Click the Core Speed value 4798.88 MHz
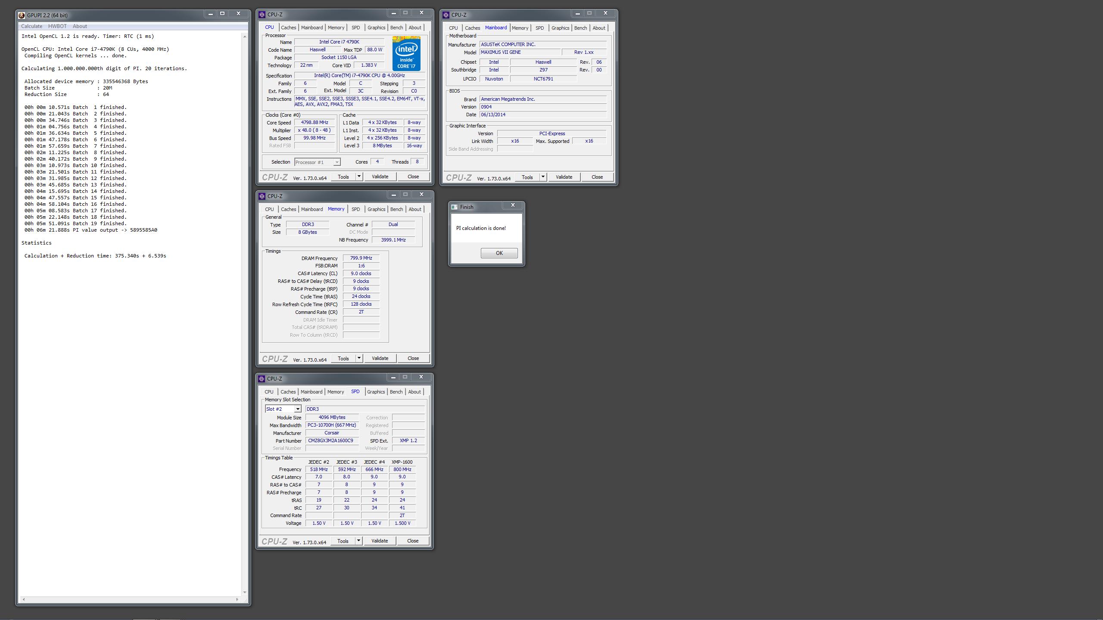Viewport: 1103px width, 620px height. (315, 123)
